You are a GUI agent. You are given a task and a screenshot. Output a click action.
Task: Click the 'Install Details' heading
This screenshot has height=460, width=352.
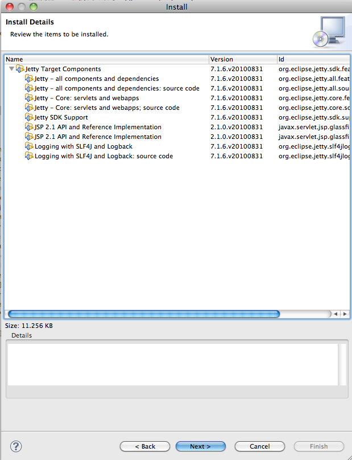tap(30, 22)
